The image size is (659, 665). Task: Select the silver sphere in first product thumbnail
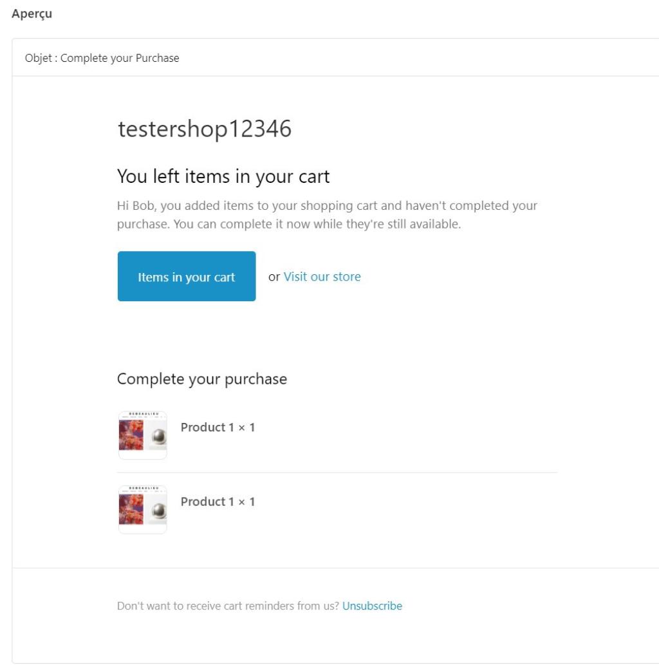(x=159, y=436)
